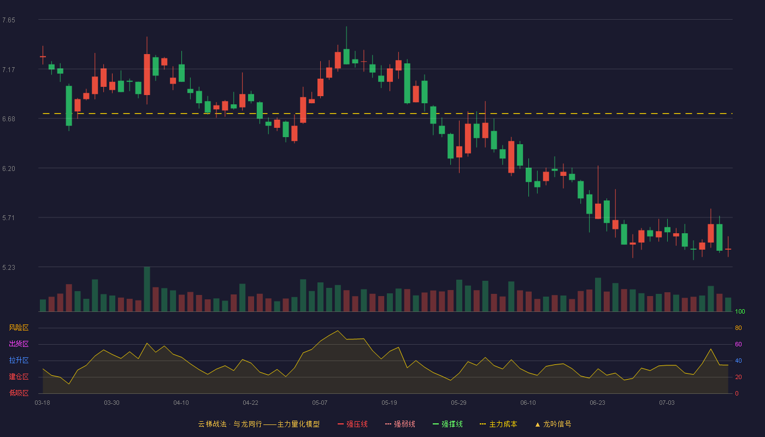This screenshot has width=765, height=437.
Task: Click the yellow dashed 主力成本 line on chart
Action: [x=387, y=114]
